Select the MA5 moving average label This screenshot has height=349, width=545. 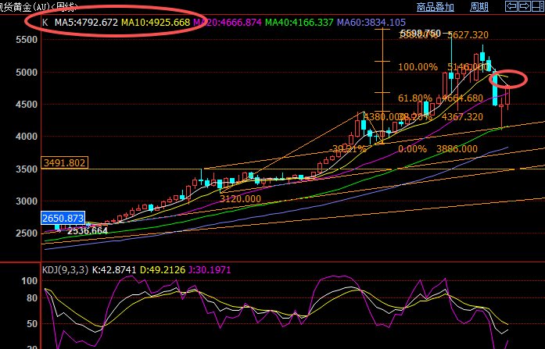tap(86, 23)
